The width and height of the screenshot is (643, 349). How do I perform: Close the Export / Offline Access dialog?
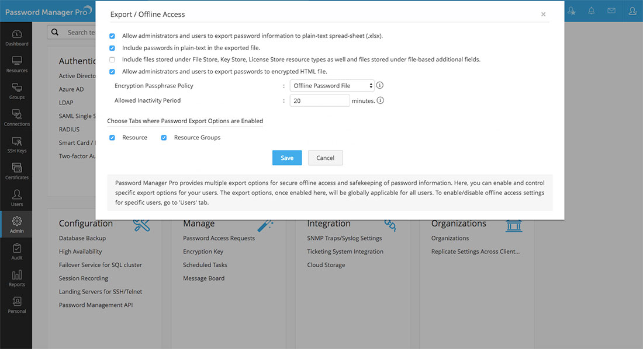coord(544,15)
